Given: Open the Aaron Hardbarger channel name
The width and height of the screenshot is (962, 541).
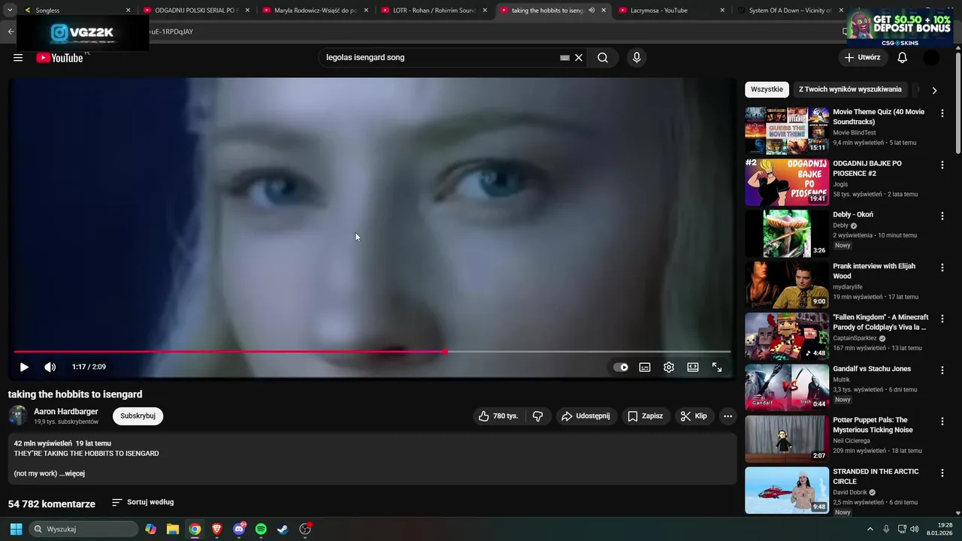Looking at the screenshot, I should coord(66,412).
